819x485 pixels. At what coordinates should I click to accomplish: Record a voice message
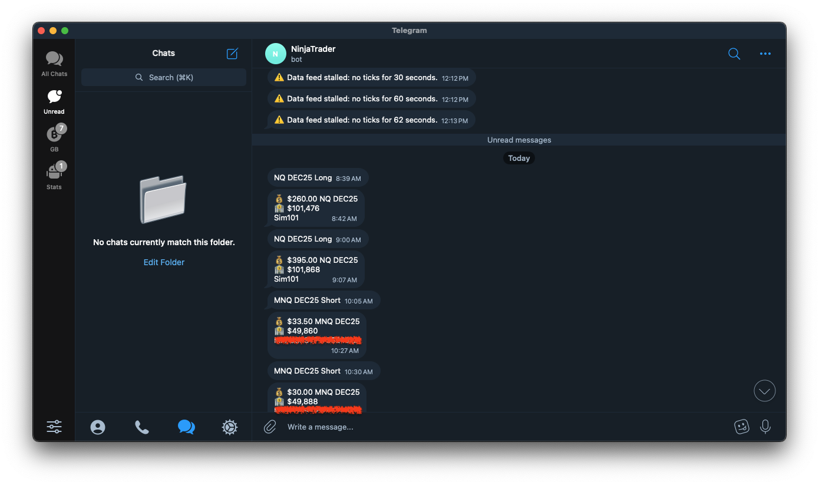(x=765, y=427)
